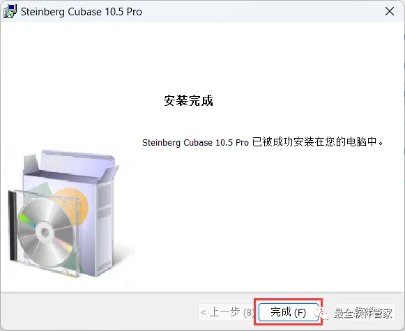Image resolution: width=405 pixels, height=331 pixels.
Task: Click the installer icon in the title bar
Action: 10,11
